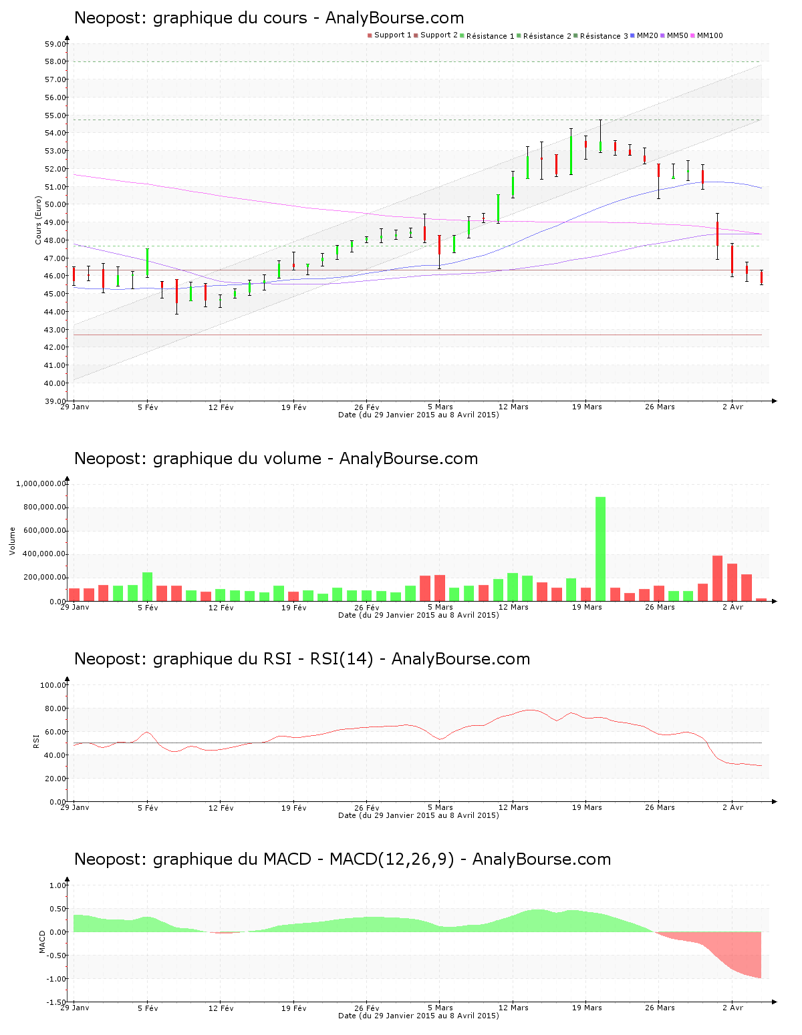Click the '59.00' tick on price chart
The height and width of the screenshot is (1035, 802).
(x=55, y=44)
